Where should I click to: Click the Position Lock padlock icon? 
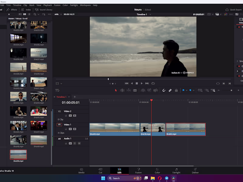176,90
